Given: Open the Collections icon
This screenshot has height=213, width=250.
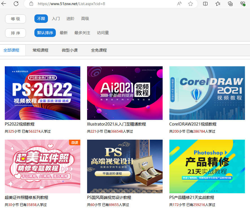Looking at the screenshot, I should [x=230, y=4].
